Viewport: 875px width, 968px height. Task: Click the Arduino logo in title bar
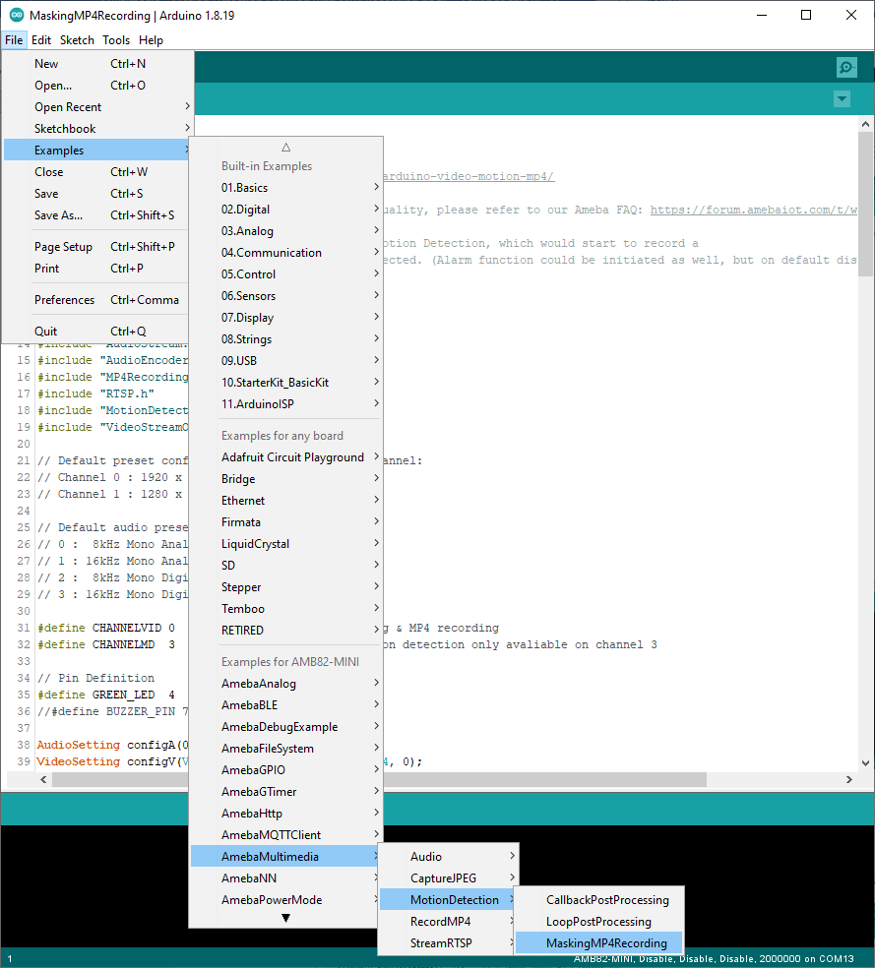tap(17, 15)
